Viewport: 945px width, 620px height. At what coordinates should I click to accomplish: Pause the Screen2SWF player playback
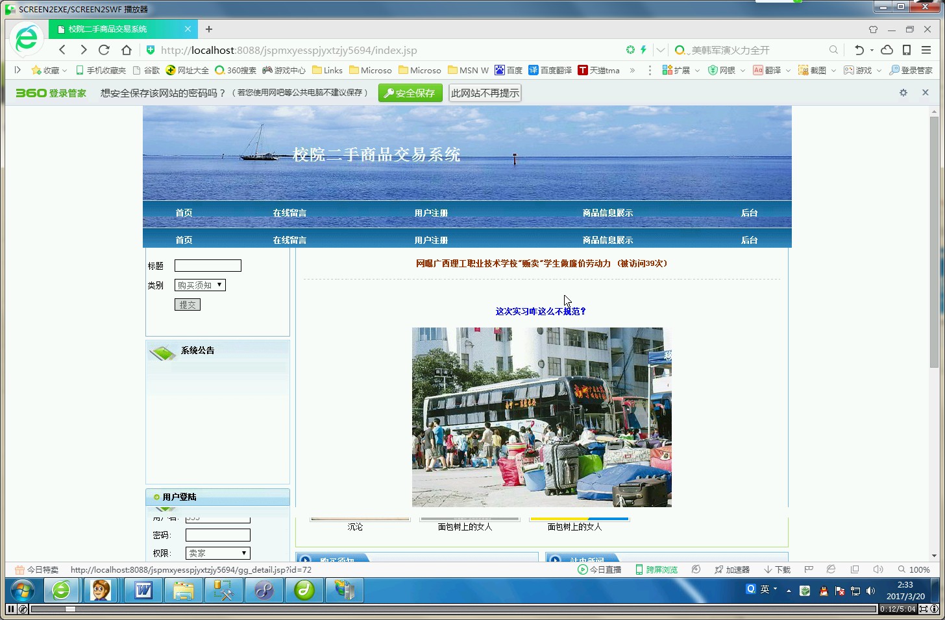pos(11,609)
